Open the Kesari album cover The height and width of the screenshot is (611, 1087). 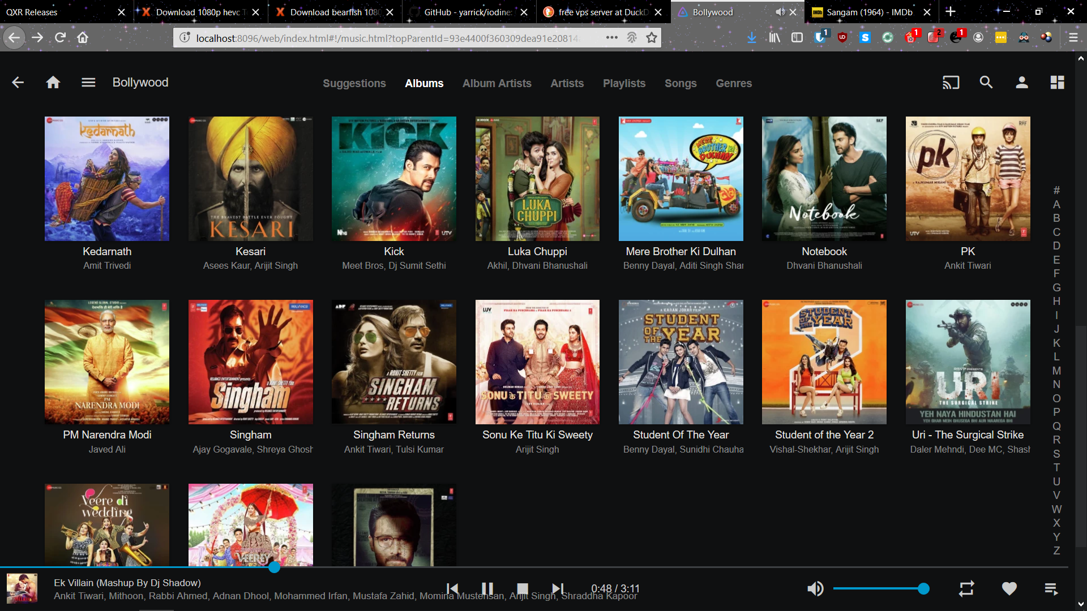point(250,179)
